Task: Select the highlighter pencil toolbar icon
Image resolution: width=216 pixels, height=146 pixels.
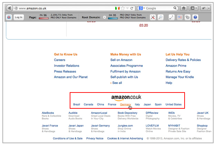Action: (x=171, y=17)
